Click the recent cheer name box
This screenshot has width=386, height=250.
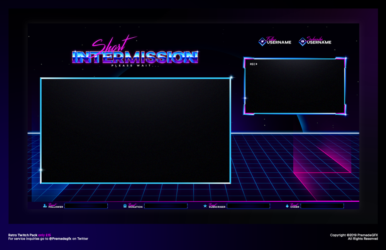pos(322,206)
